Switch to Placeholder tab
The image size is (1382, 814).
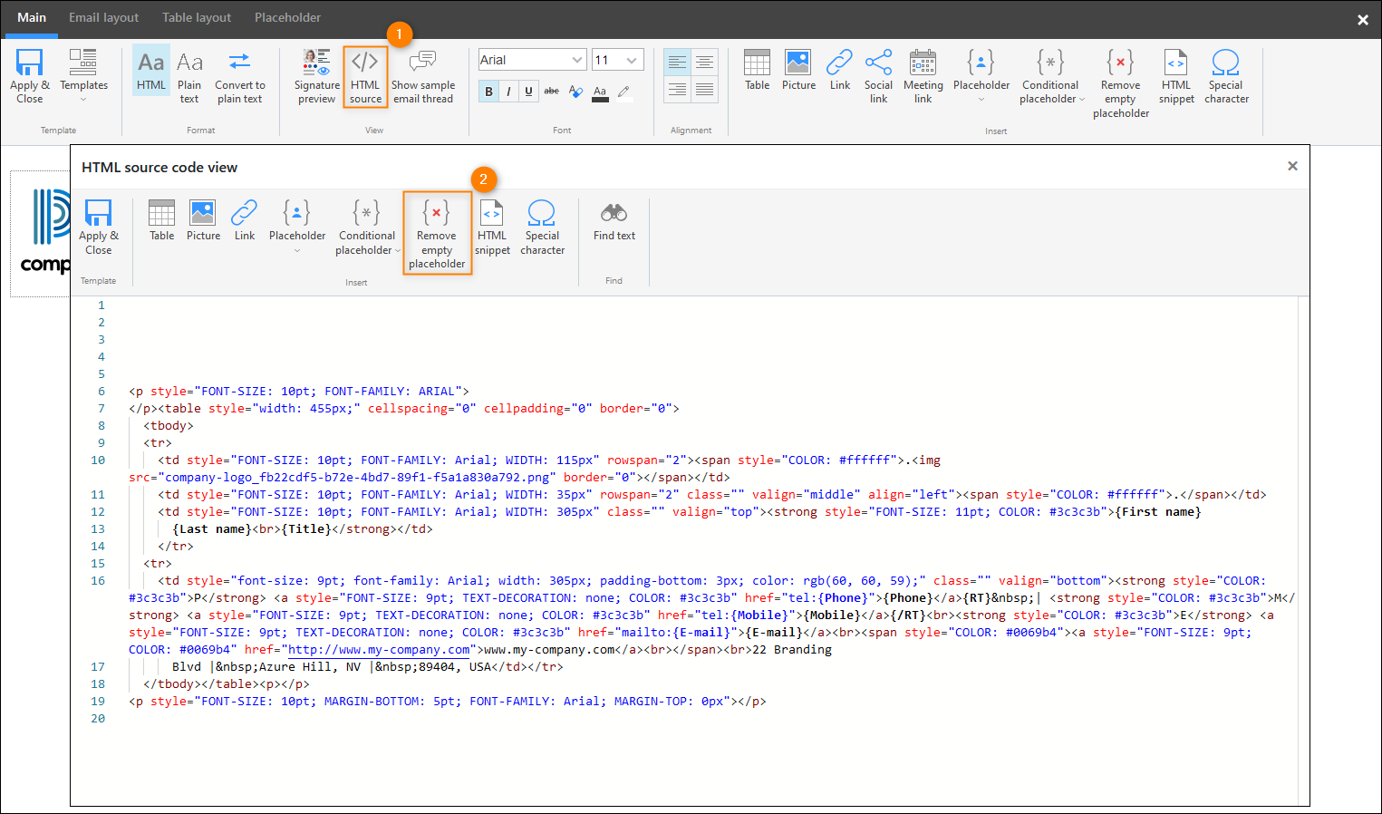point(287,18)
